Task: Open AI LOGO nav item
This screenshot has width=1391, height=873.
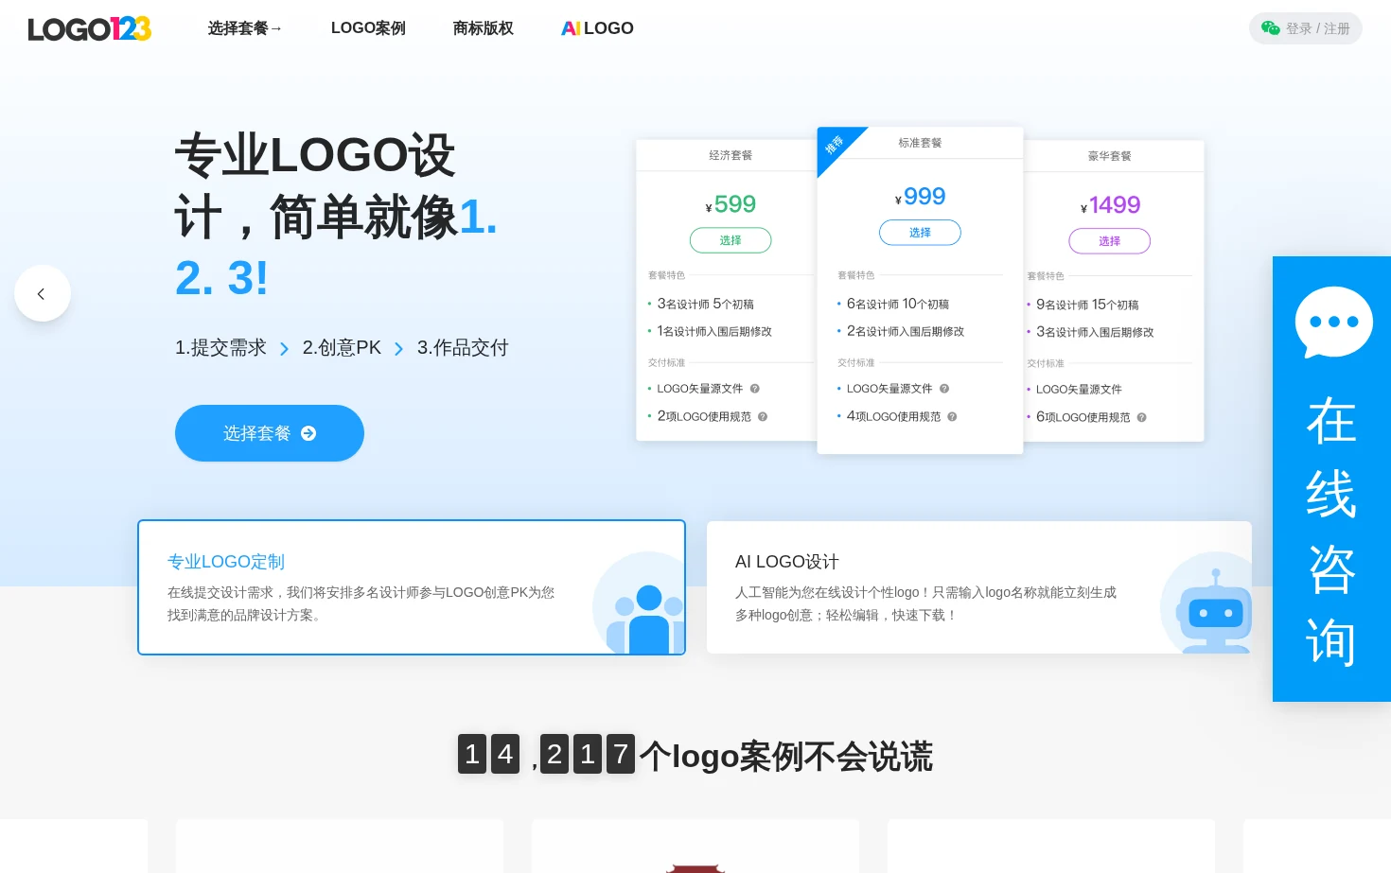Action: coord(597,28)
